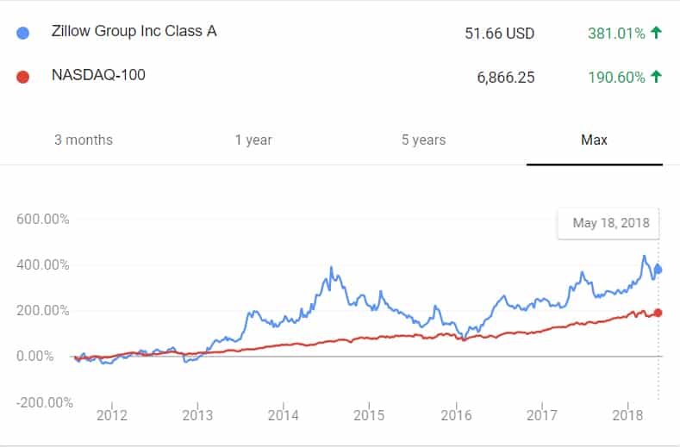This screenshot has height=447, width=680.
Task: Select the Max range tab
Action: (594, 140)
